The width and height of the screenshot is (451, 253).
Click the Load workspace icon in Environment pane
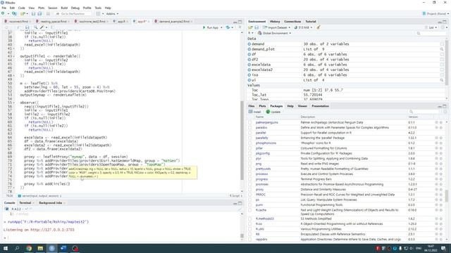(x=250, y=27)
